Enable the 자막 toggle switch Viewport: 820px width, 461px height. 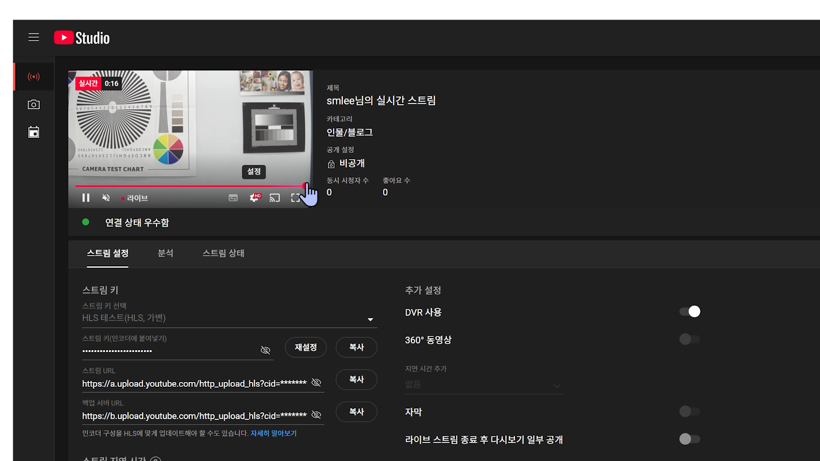coord(690,412)
